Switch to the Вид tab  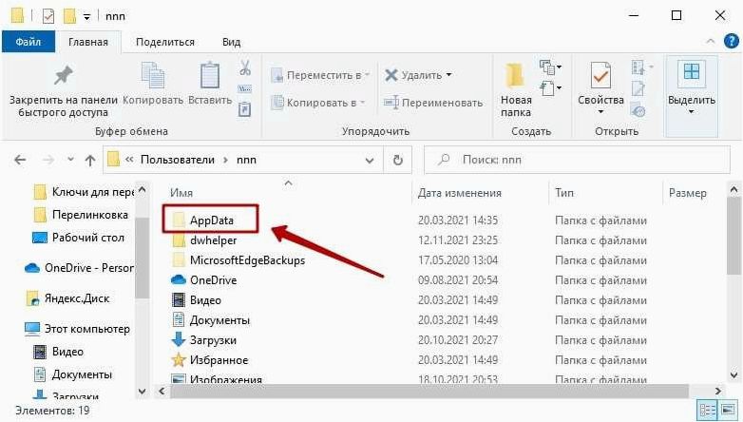pos(231,42)
